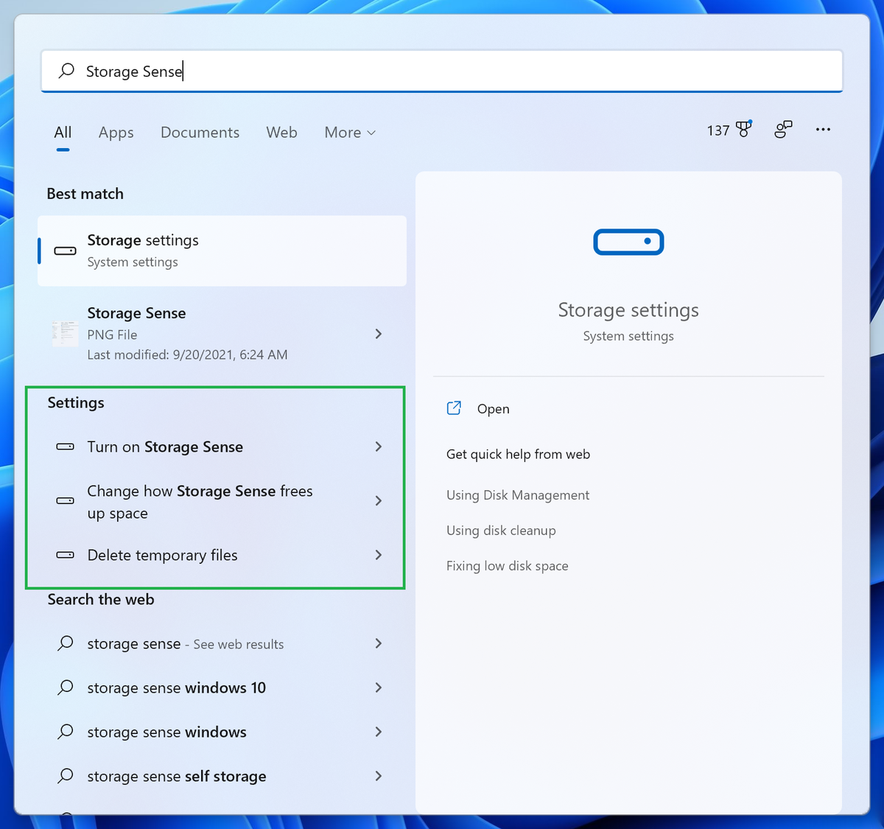Expand the Storage Sense PNG result
The height and width of the screenshot is (829, 884).
click(378, 334)
